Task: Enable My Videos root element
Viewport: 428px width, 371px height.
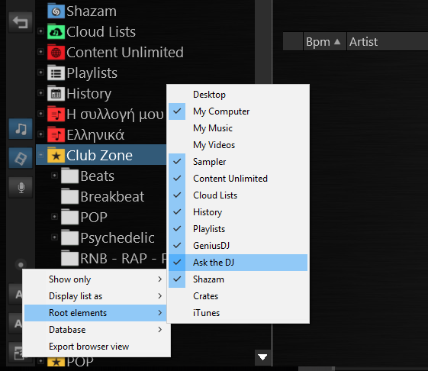Action: click(238, 145)
